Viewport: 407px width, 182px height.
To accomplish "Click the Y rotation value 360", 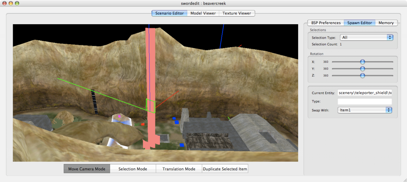I will [326, 69].
